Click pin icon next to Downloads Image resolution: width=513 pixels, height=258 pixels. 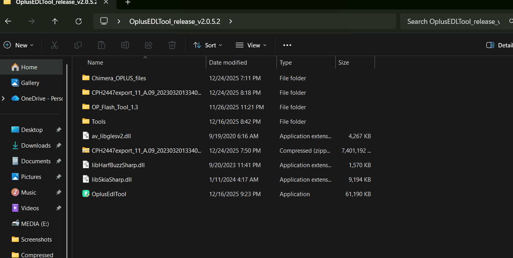tap(58, 145)
